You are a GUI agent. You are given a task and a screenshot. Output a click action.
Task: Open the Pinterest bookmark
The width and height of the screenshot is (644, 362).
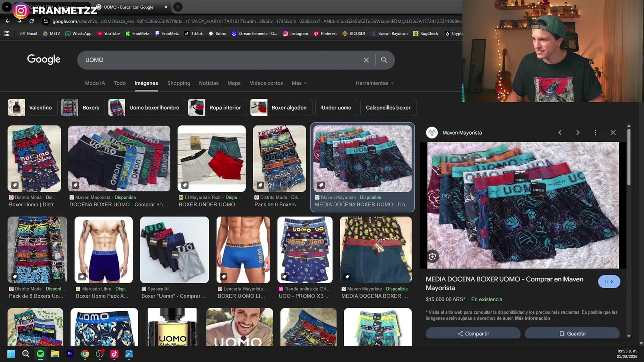[x=325, y=34]
